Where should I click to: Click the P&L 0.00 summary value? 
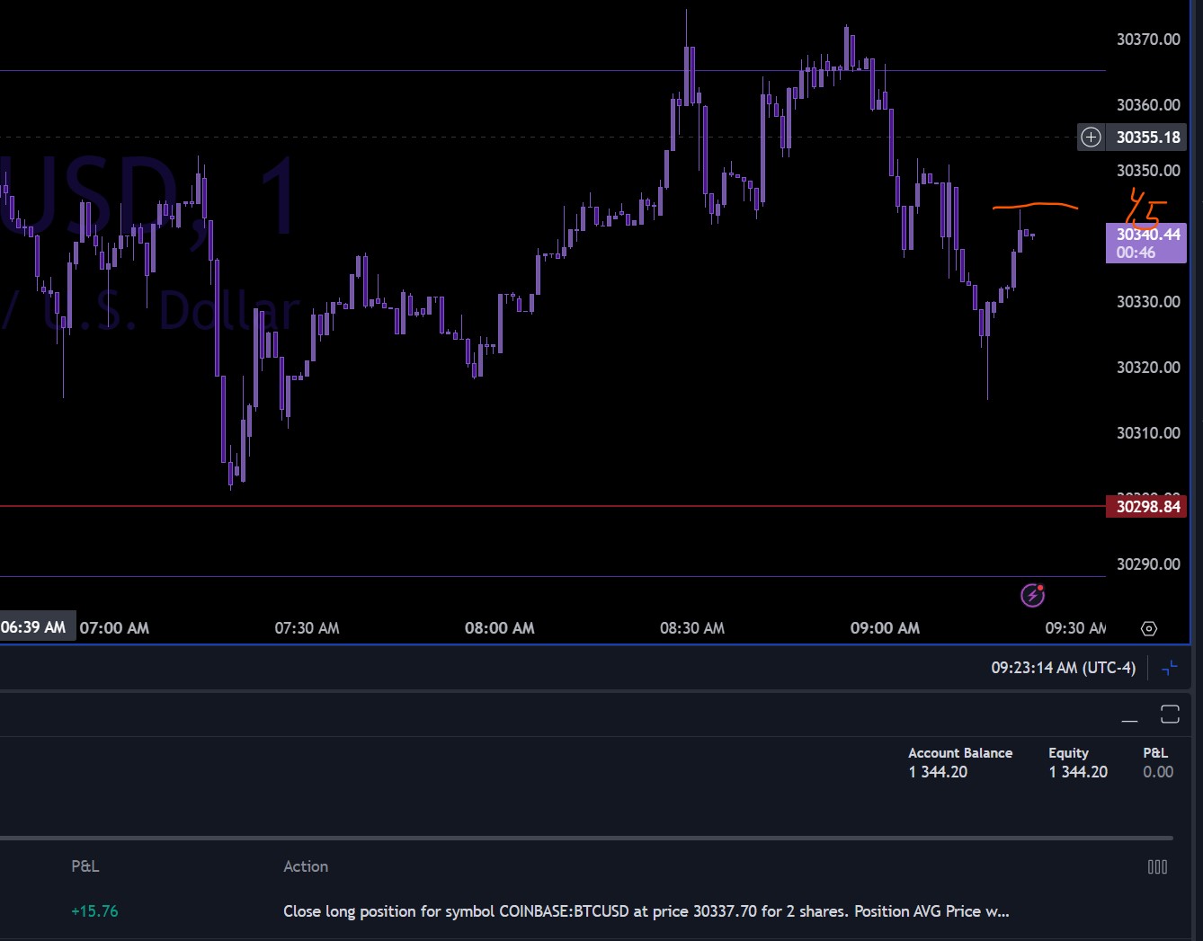coord(1158,772)
